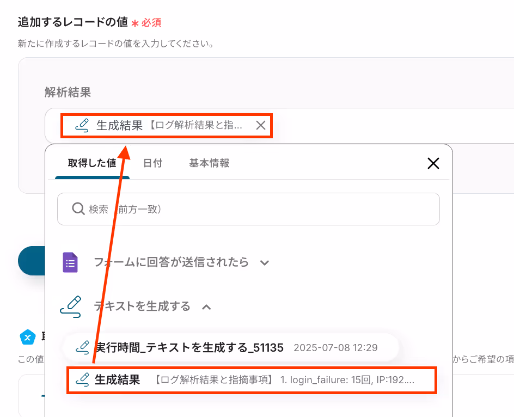Screen dimensions: 514x417
Task: Choose 実行時間_テキストを生成する_51135 value
Action: point(231,347)
